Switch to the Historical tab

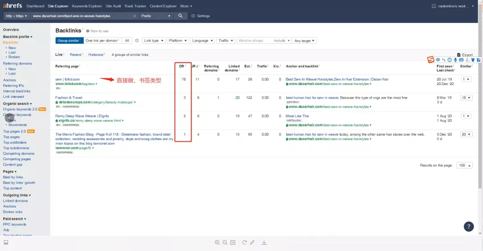pyautogui.click(x=96, y=55)
